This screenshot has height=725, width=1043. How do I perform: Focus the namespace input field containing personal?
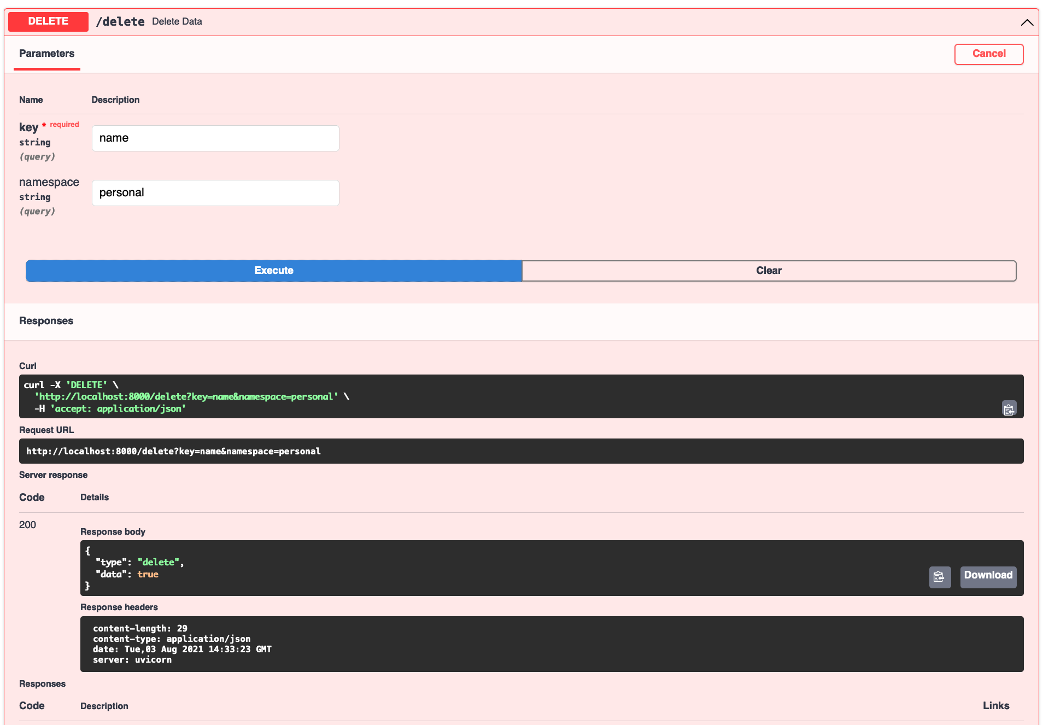pos(215,193)
